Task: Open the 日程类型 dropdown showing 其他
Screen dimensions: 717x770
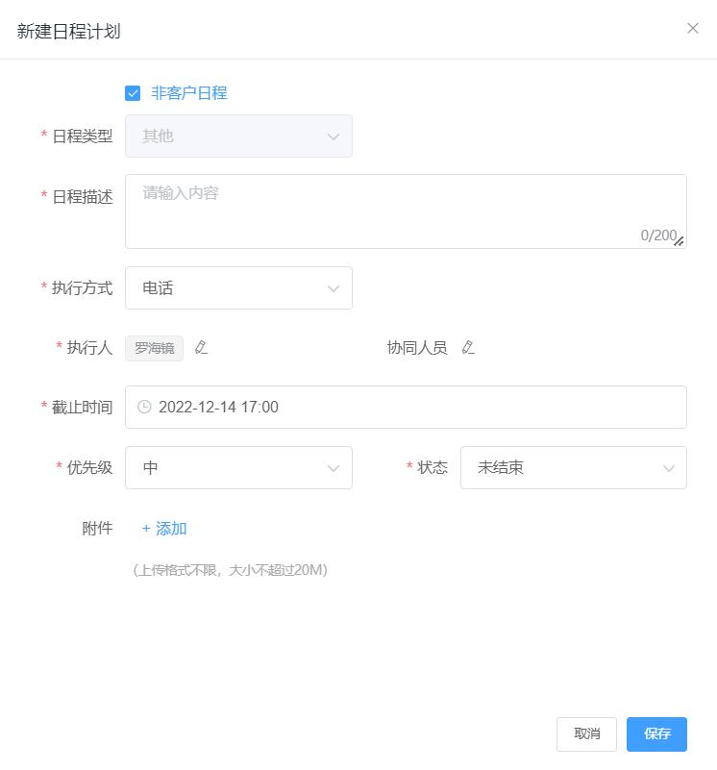Action: pyautogui.click(x=238, y=137)
